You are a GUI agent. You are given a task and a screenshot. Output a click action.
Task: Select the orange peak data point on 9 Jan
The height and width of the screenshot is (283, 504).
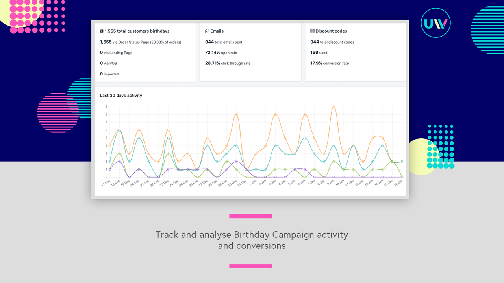point(334,107)
